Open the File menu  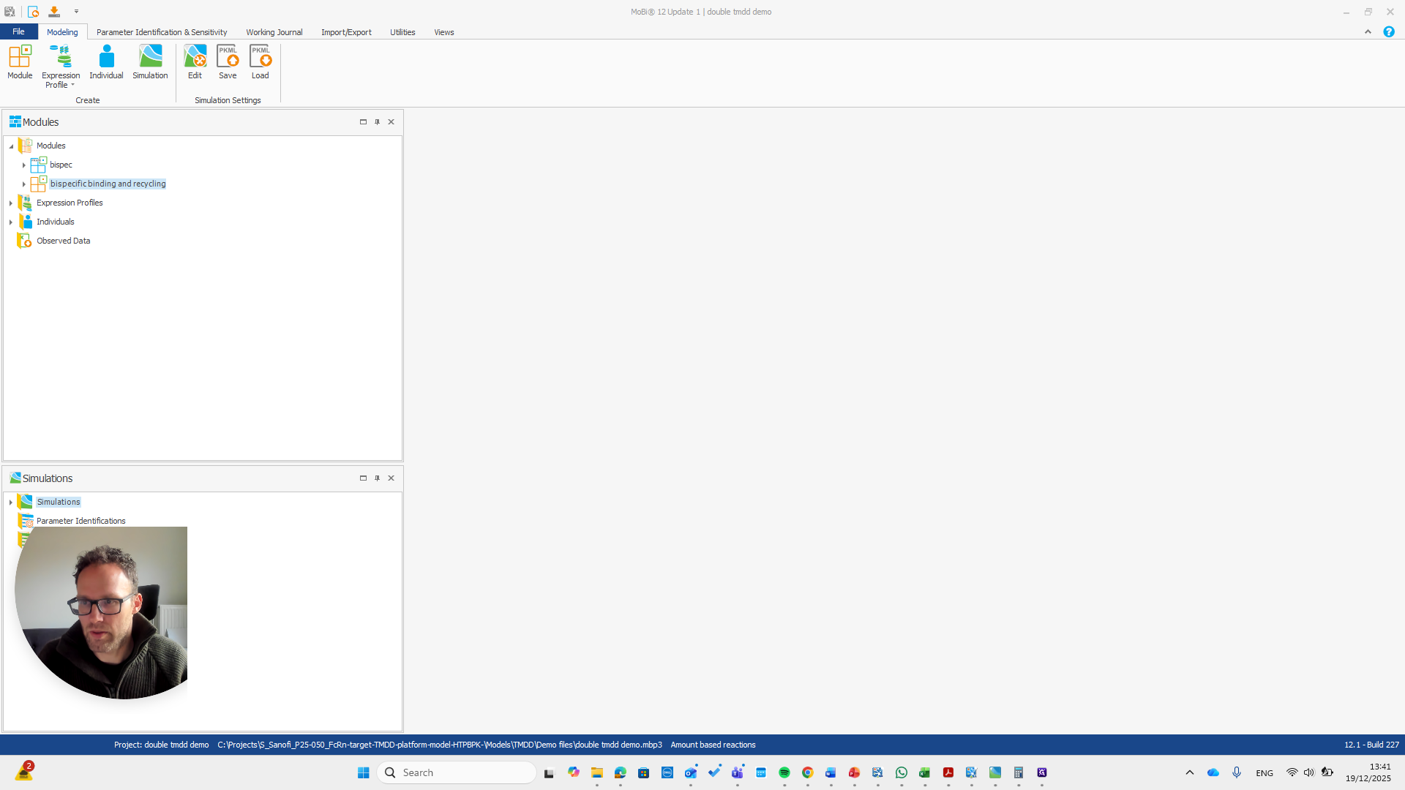coord(18,32)
